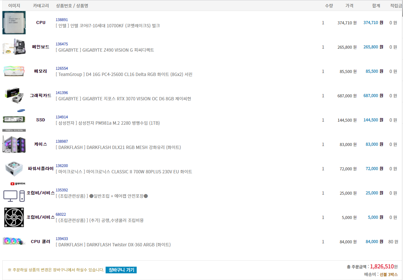The image size is (403, 280).
Task: Click the 공랭,수냉쿨러 조립비용 item name
Action: point(100,220)
